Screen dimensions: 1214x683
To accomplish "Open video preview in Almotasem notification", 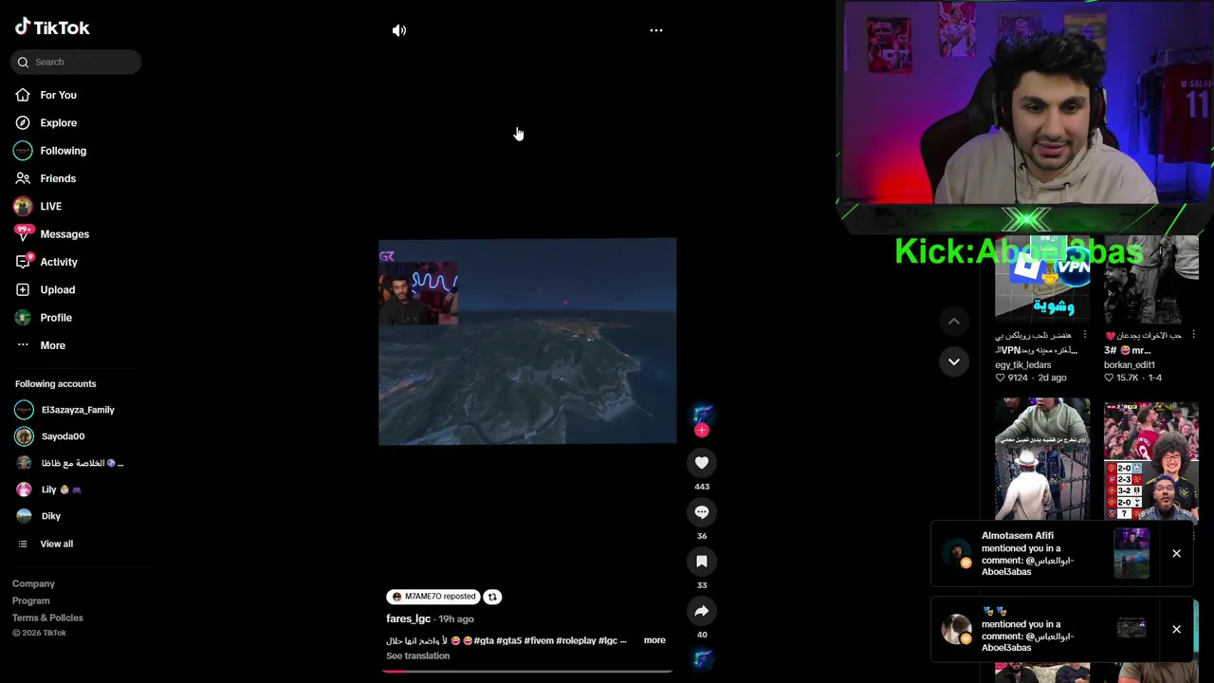I will (x=1131, y=554).
